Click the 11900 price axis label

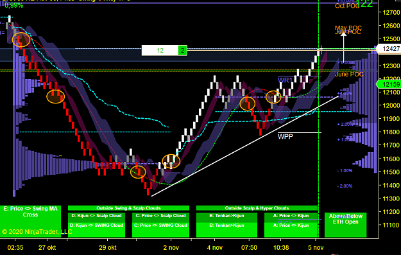point(391,119)
